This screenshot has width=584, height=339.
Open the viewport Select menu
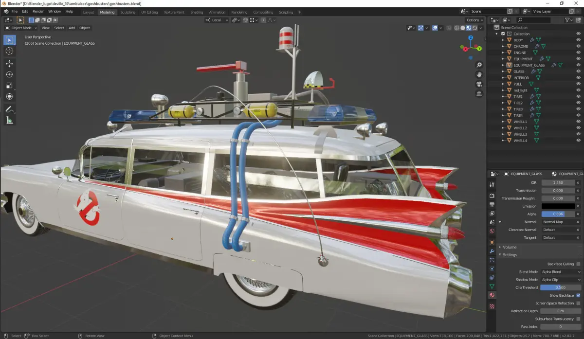tap(59, 28)
